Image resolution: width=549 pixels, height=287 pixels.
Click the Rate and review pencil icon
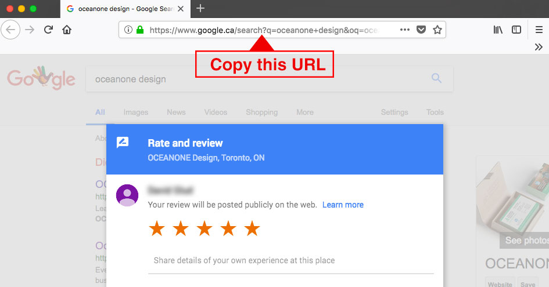pos(123,143)
